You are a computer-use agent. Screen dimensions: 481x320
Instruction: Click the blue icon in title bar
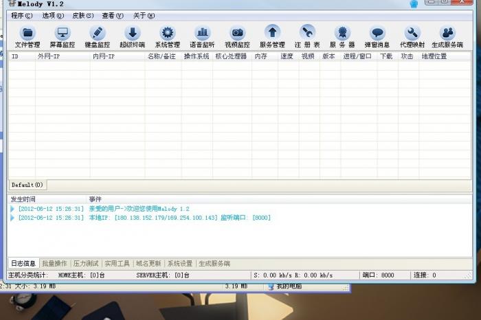pos(414,3)
